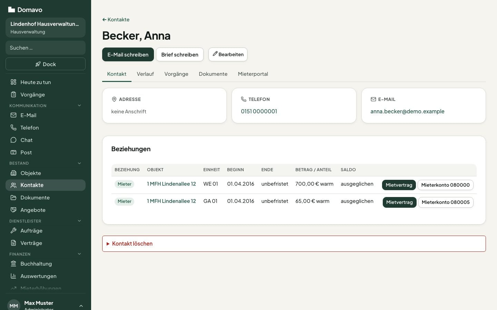Click the Angebote handshake icon

(13, 210)
